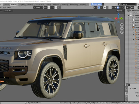139x104 pixels.
Task: Collapse the LandRover collection triangle
Action: click(129, 15)
